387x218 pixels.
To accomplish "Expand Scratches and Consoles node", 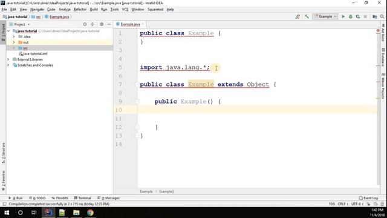I will (8, 65).
